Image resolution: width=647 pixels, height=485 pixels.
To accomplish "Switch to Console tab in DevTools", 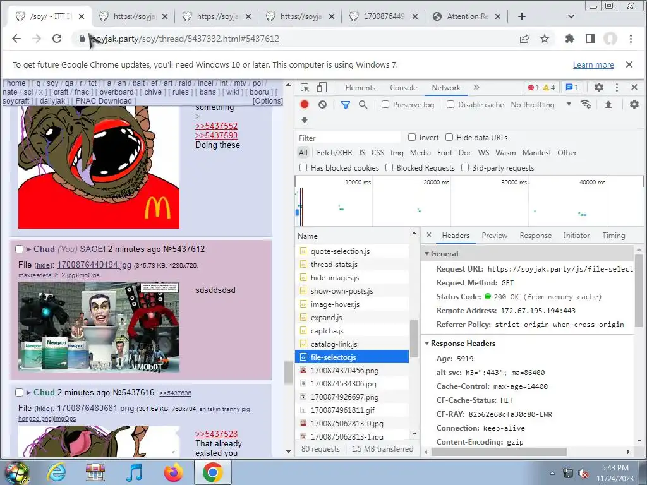I will point(404,88).
